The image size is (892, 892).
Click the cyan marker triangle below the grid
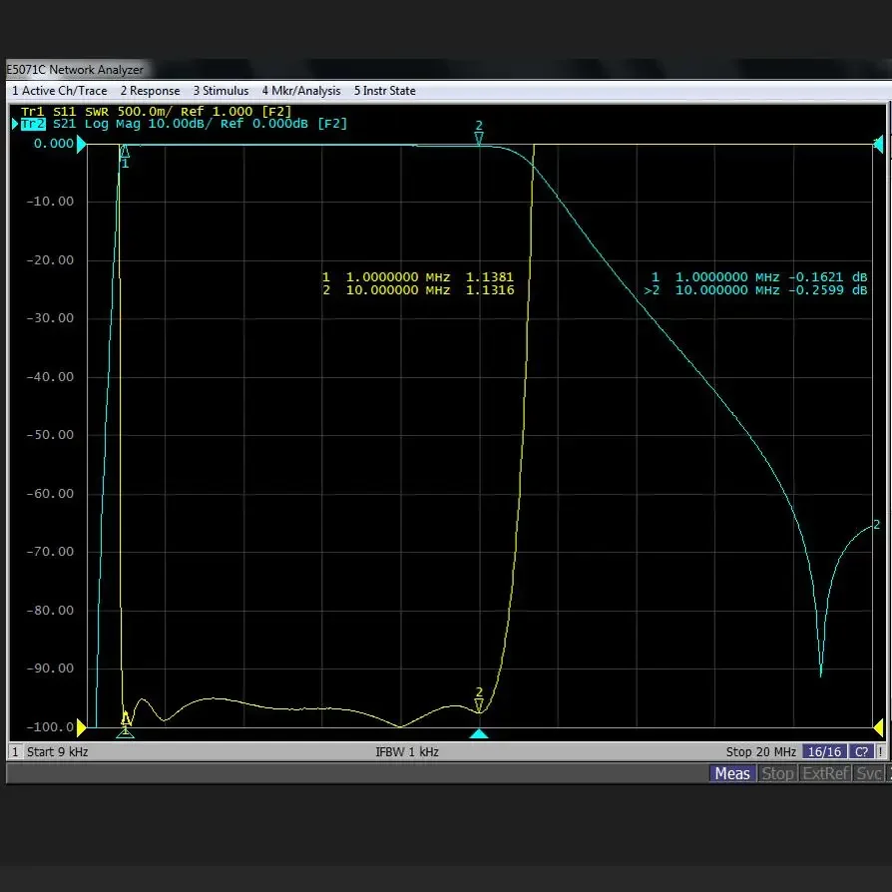[x=479, y=733]
